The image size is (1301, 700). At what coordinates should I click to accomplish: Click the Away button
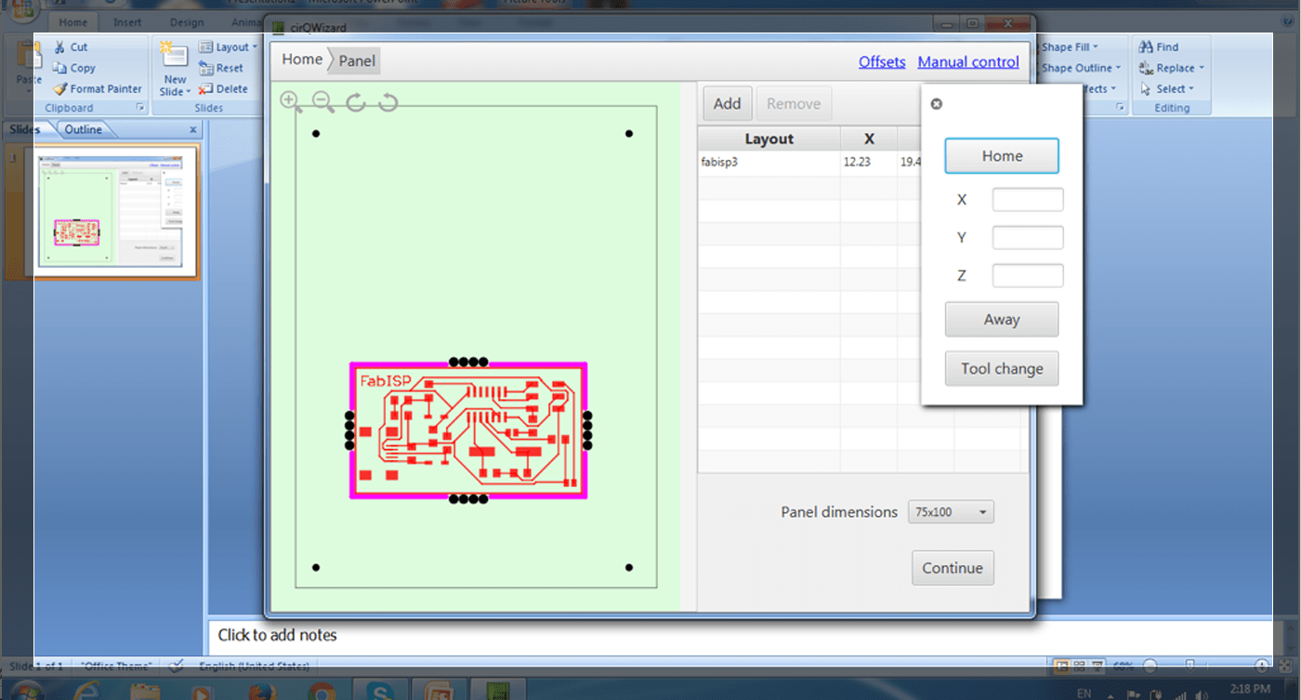click(1002, 320)
